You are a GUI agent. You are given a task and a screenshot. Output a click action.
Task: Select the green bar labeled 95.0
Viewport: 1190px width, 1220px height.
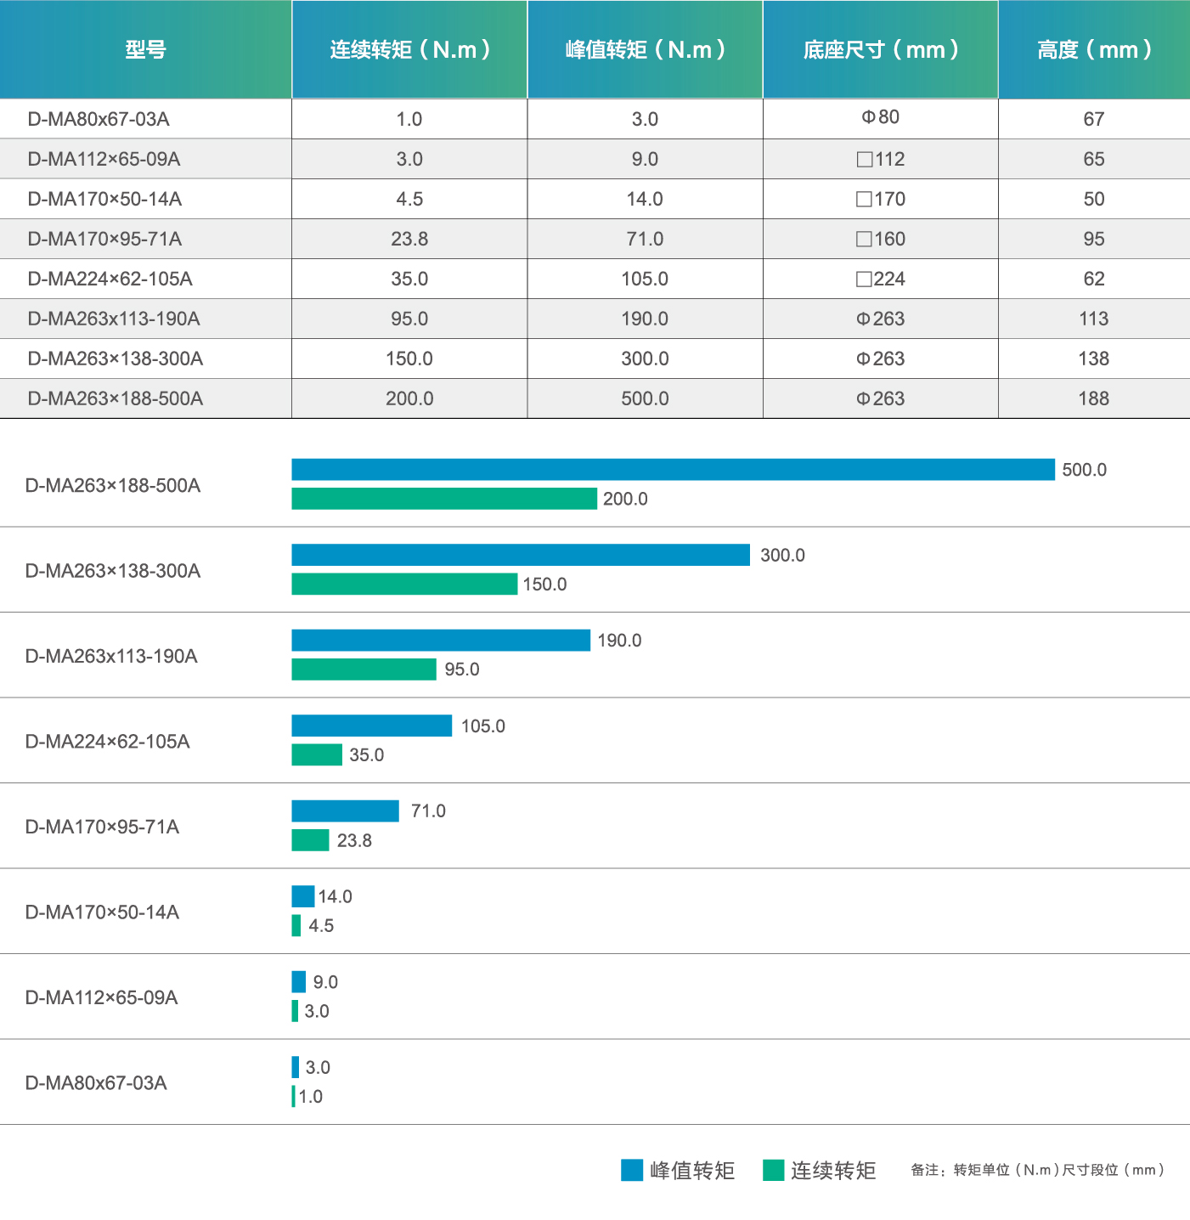coord(364,669)
